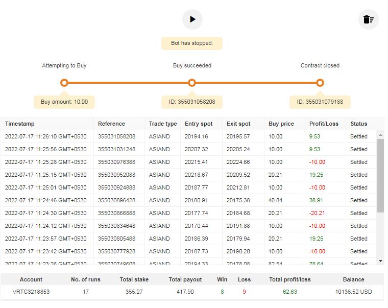Click Balance value 10136.52 USD
The height and width of the screenshot is (308, 388).
coord(354,292)
